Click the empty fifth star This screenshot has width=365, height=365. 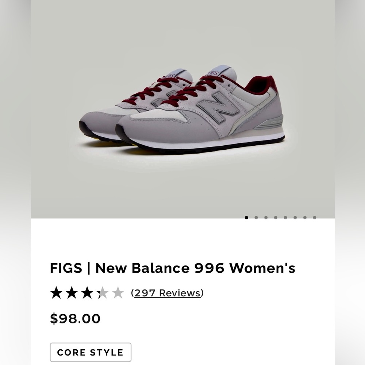(x=119, y=292)
